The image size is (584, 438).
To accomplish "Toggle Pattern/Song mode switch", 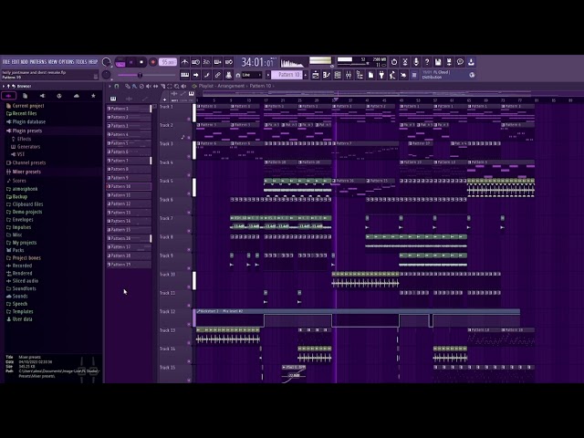I will coord(120,62).
